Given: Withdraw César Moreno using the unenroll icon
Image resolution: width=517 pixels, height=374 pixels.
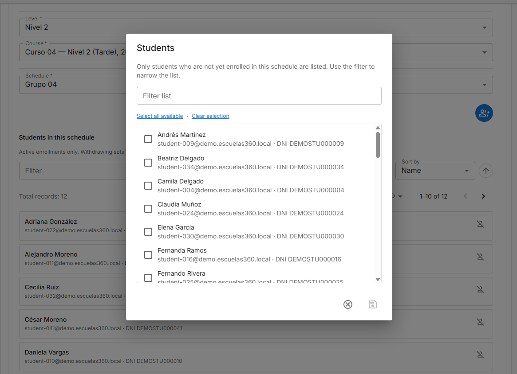Looking at the screenshot, I should (x=480, y=322).
